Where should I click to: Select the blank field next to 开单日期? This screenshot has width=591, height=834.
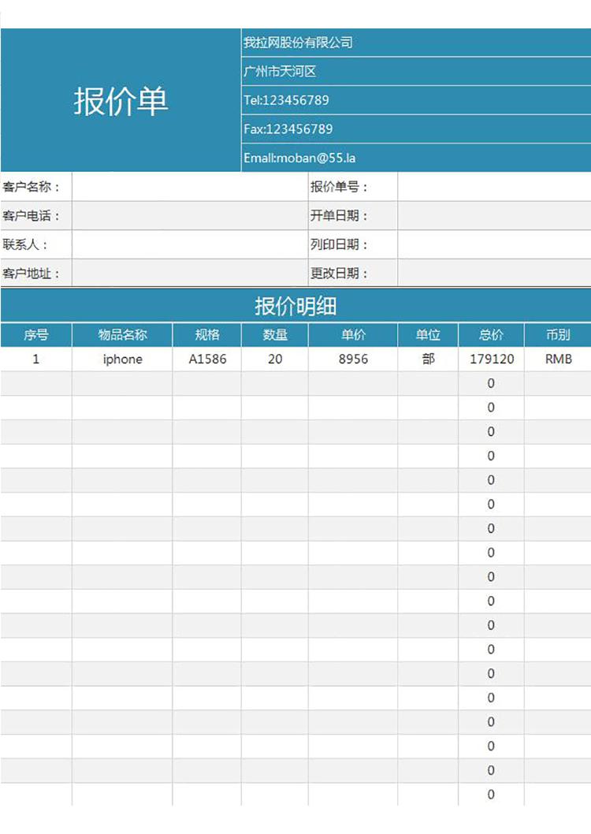click(x=493, y=216)
